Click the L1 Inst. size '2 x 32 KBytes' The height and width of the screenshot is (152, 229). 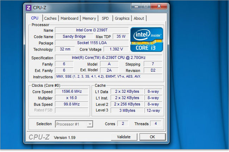coord(127,98)
